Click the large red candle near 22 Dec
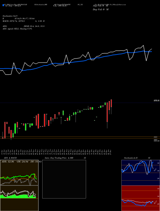Viewport: 160px width, 211px height. (x=107, y=112)
